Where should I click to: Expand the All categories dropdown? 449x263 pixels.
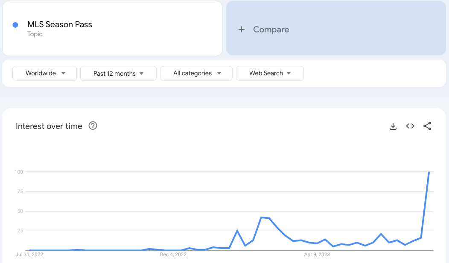(196, 73)
